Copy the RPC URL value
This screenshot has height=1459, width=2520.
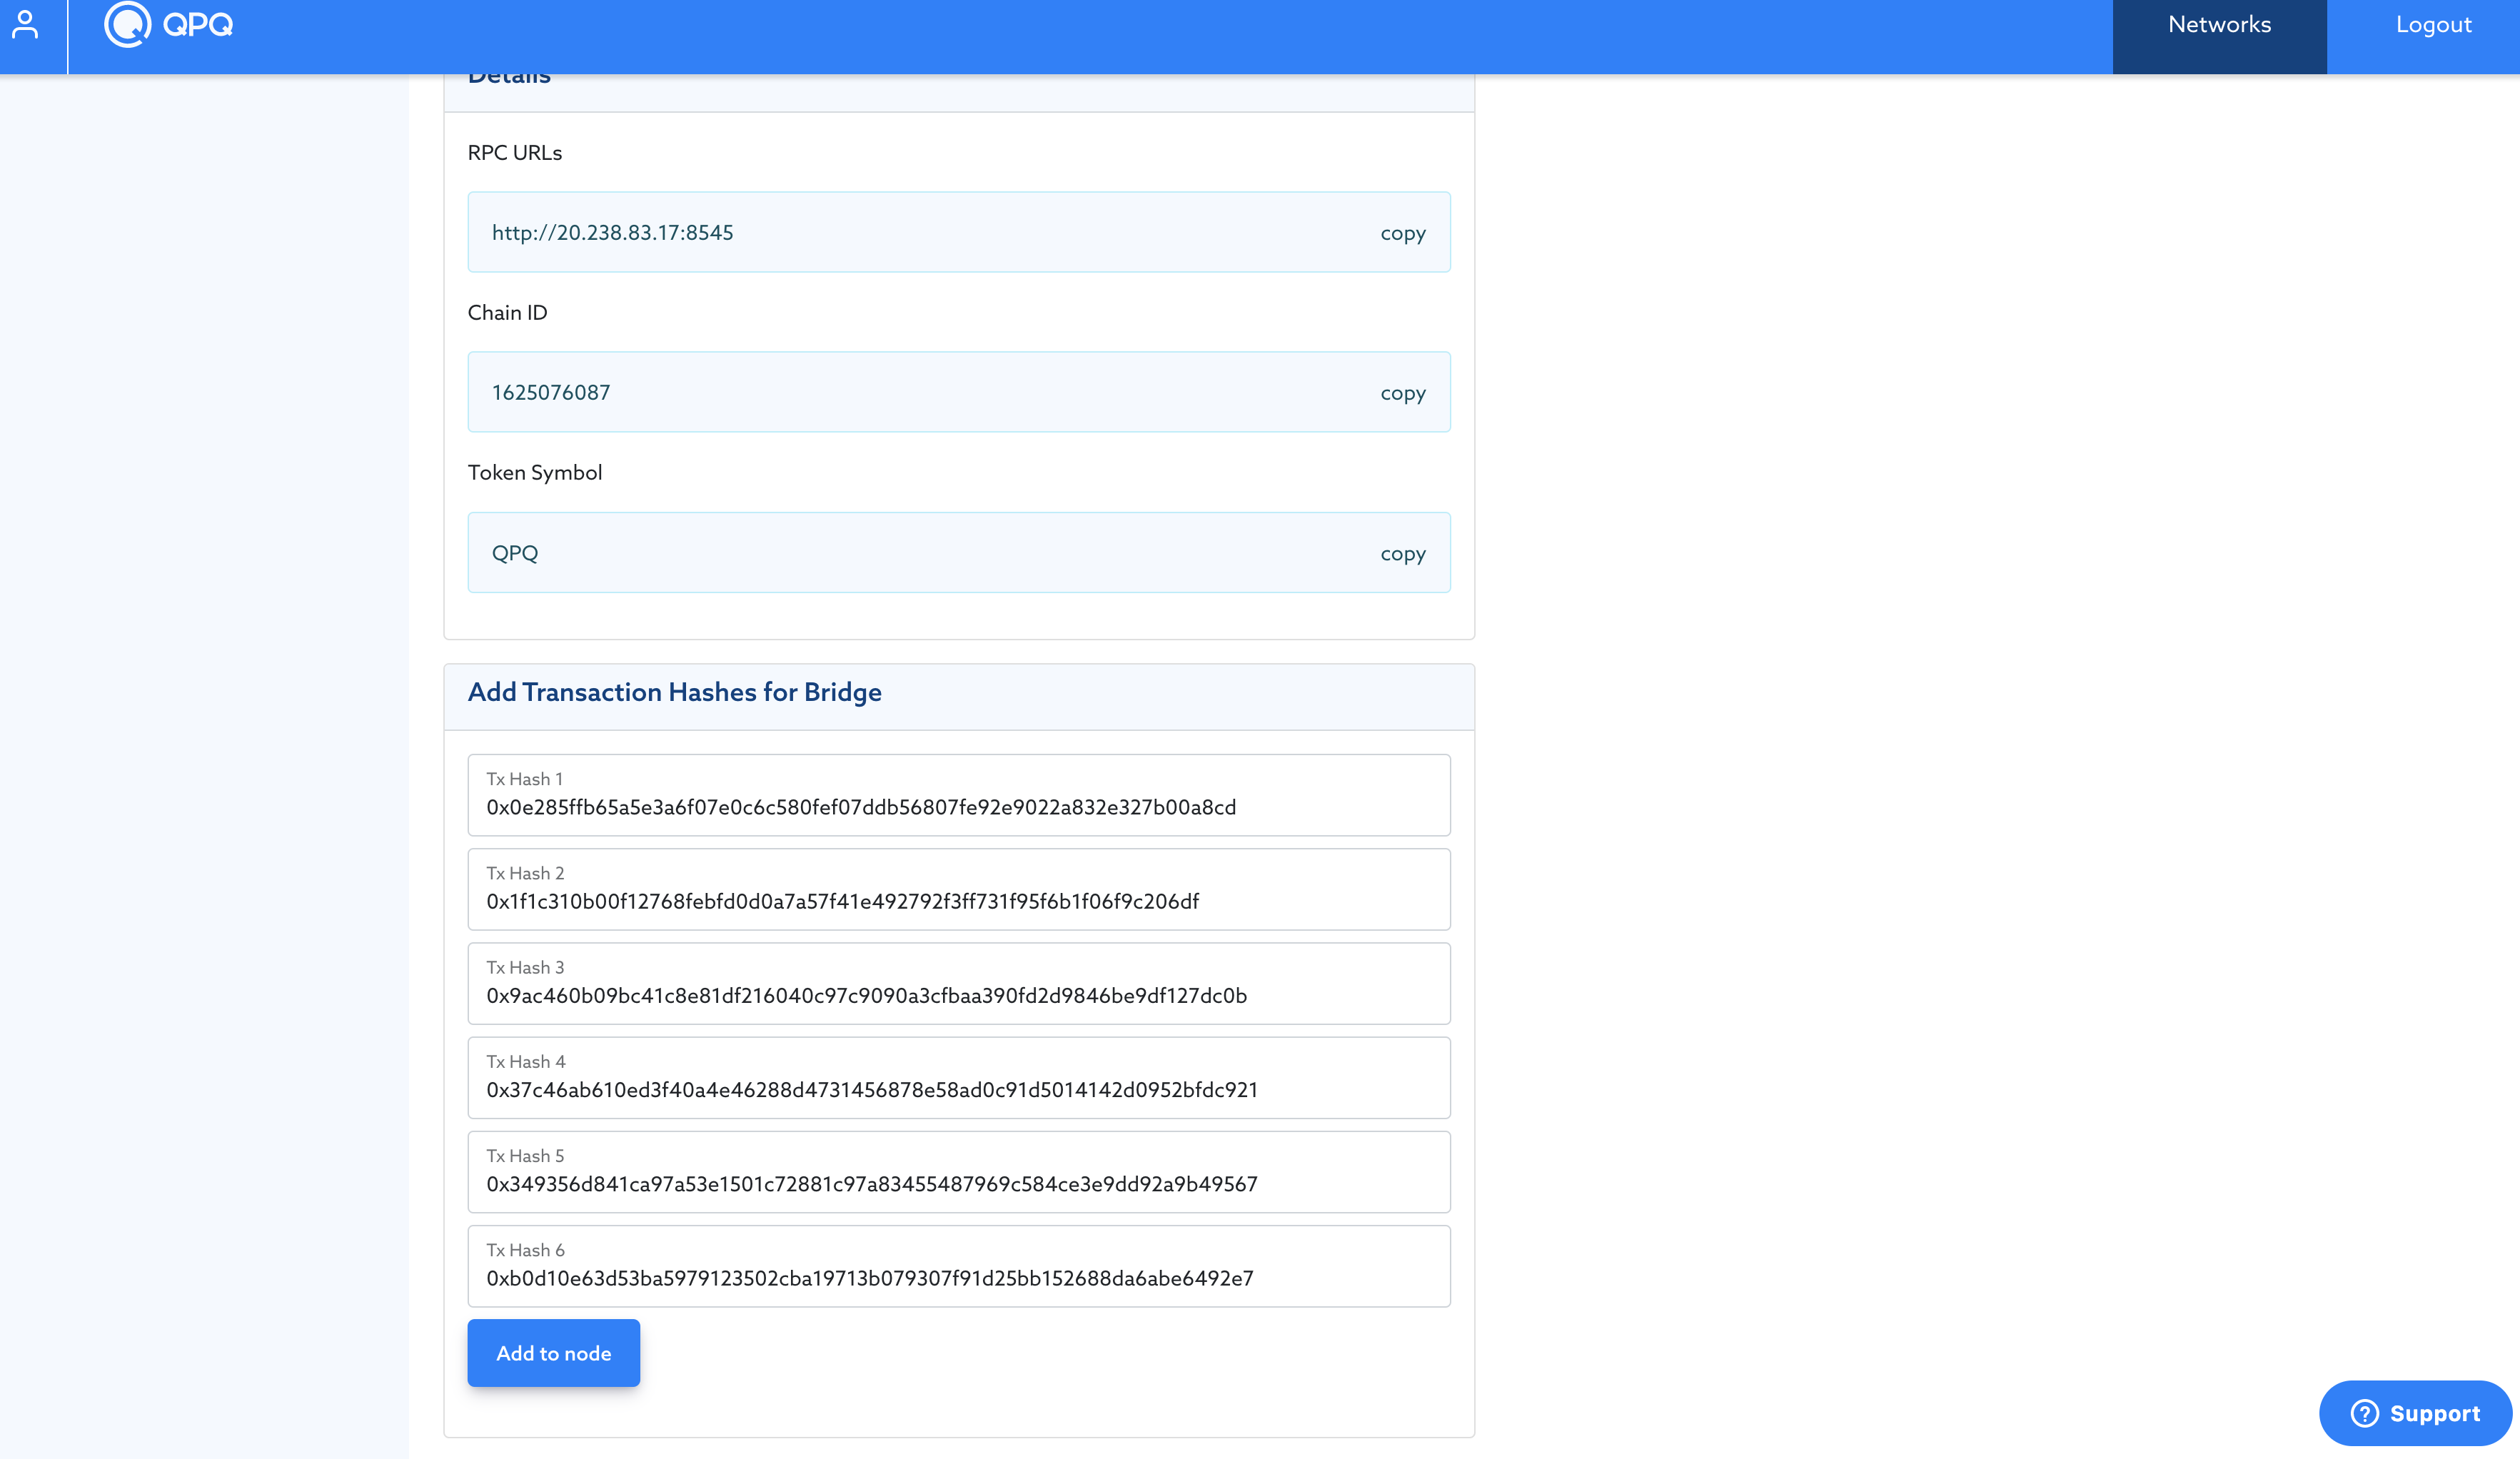(x=1403, y=233)
